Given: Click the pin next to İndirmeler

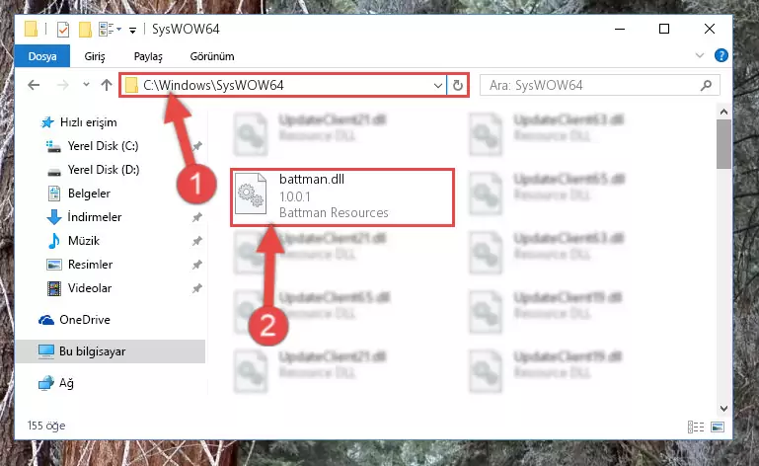Looking at the screenshot, I should point(196,217).
